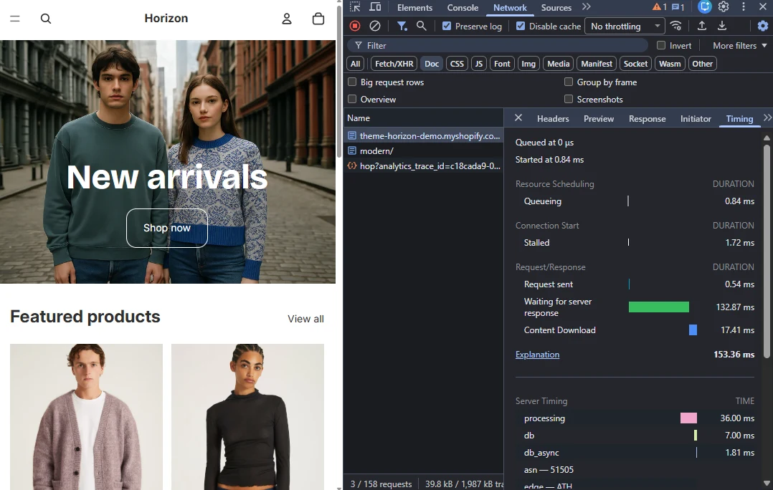The height and width of the screenshot is (490, 773).
Task: Click the Shop now button
Action: click(x=166, y=228)
